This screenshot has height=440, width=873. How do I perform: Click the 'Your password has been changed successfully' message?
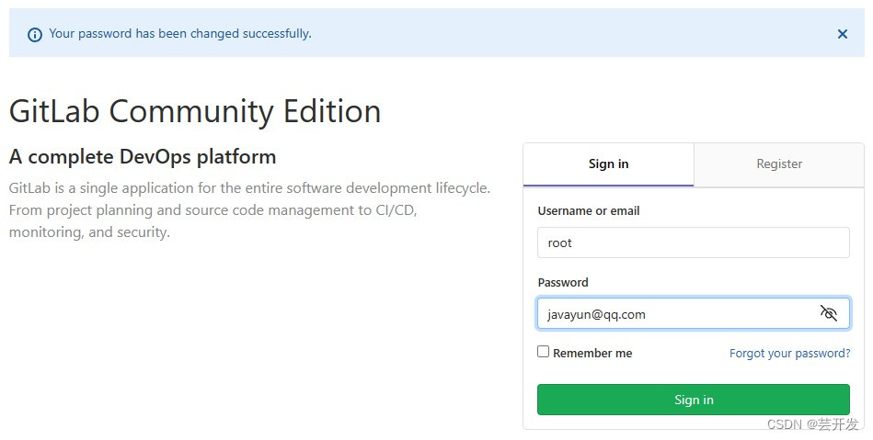[x=180, y=34]
